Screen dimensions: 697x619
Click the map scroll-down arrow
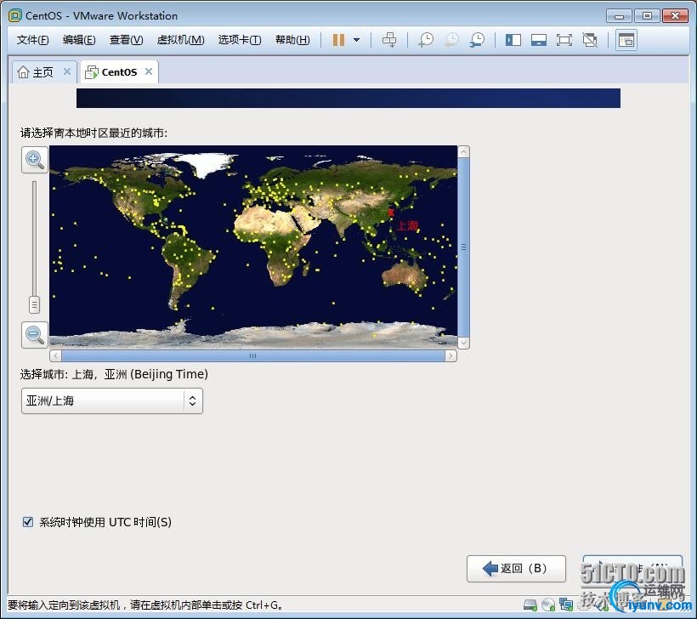tap(463, 344)
